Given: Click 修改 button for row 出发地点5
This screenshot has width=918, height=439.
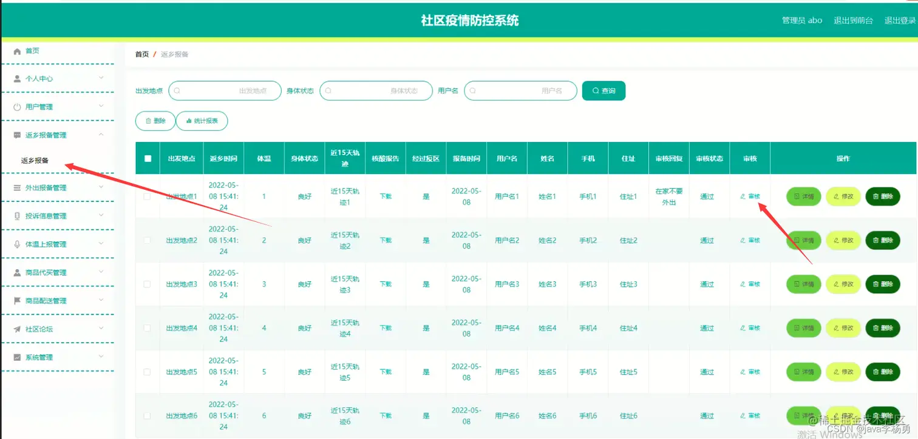Looking at the screenshot, I should tap(843, 372).
